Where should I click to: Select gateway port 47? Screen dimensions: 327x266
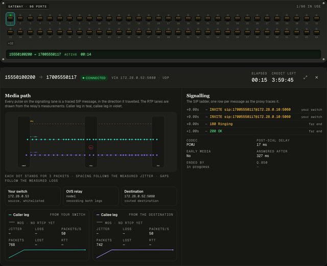pos(149,33)
